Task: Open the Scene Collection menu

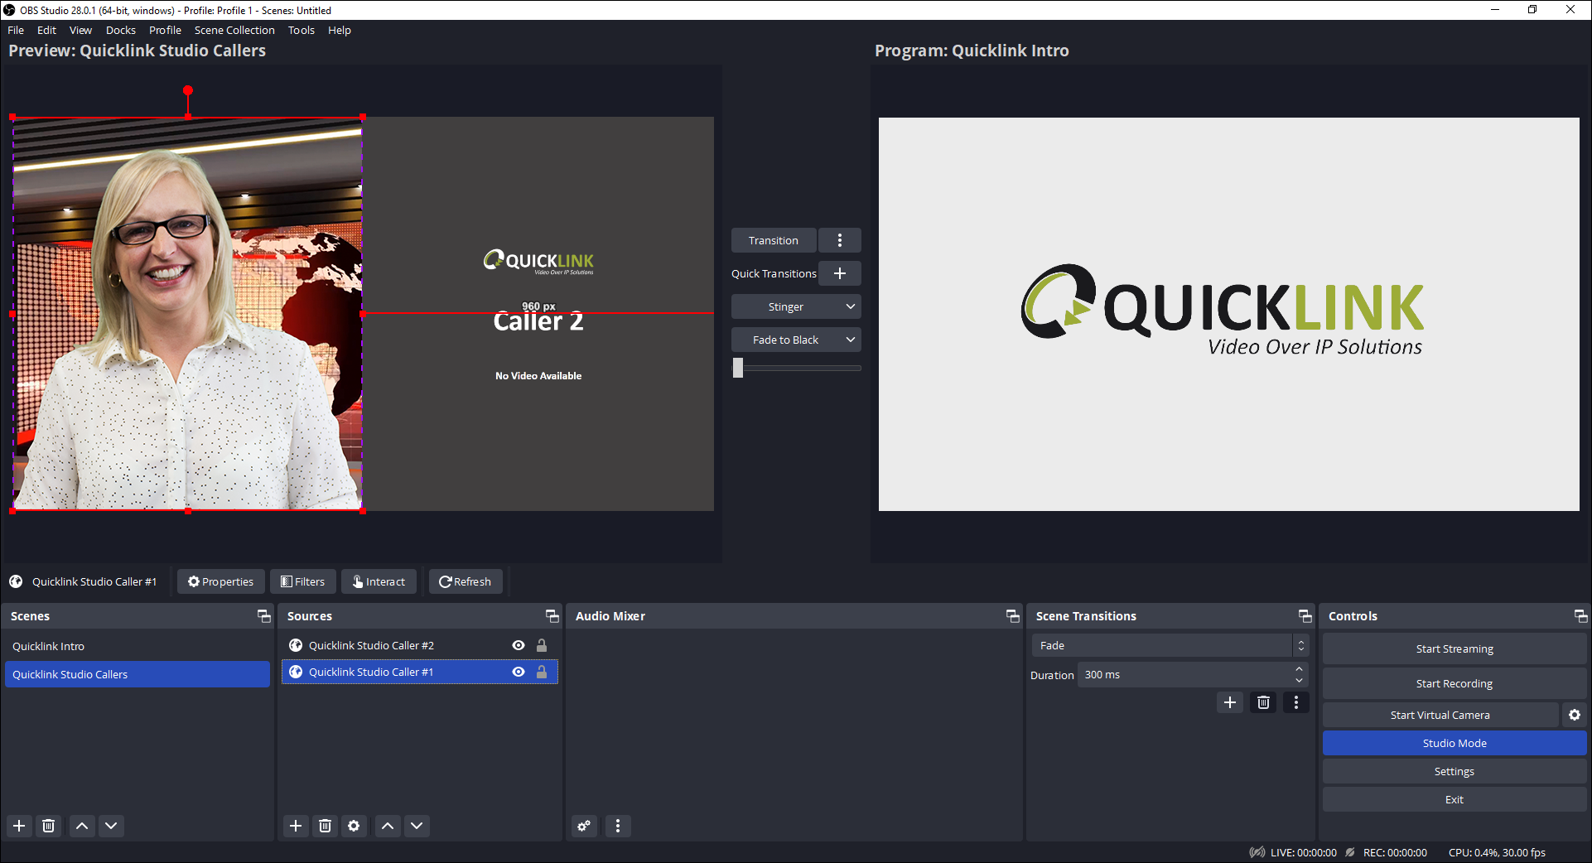Action: pos(234,30)
